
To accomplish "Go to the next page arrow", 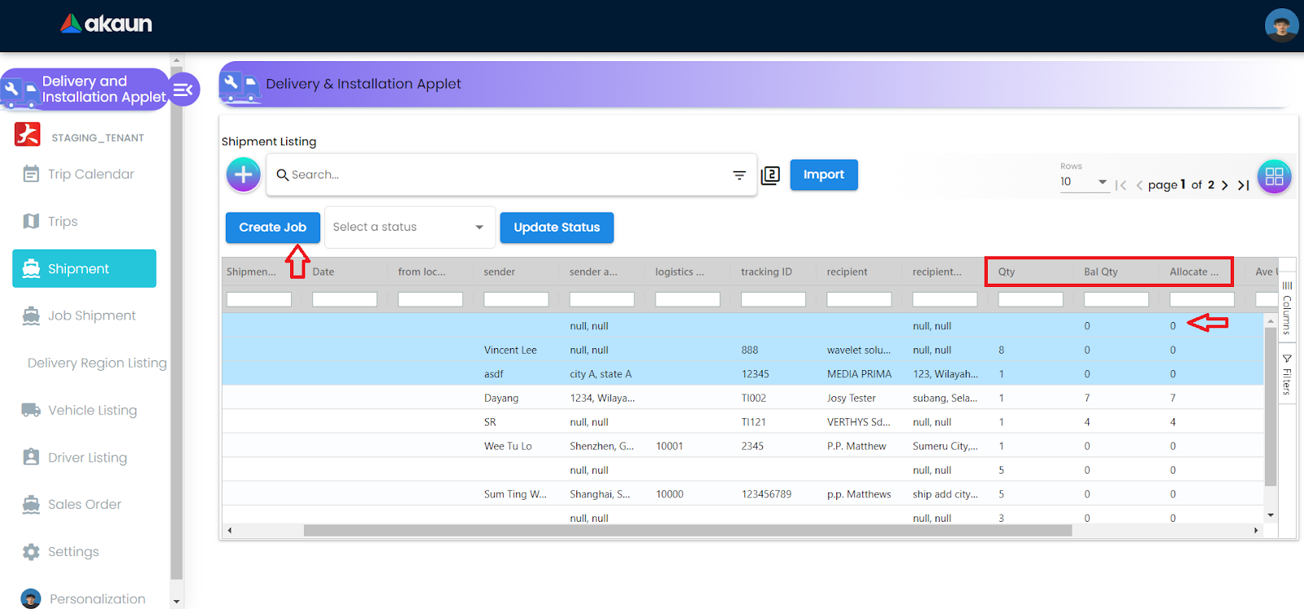I will pyautogui.click(x=1224, y=185).
